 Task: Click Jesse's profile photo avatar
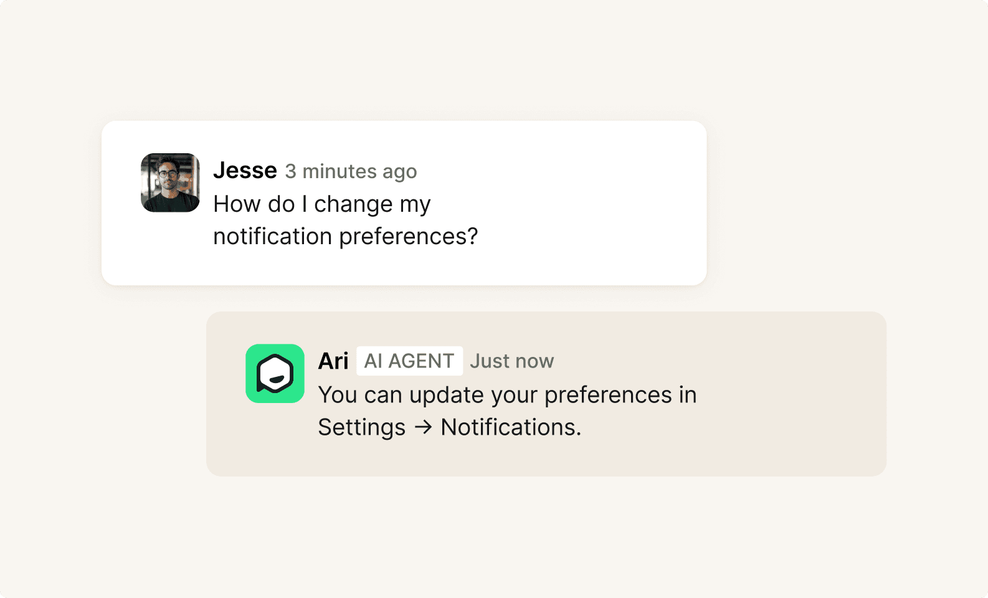coord(170,183)
